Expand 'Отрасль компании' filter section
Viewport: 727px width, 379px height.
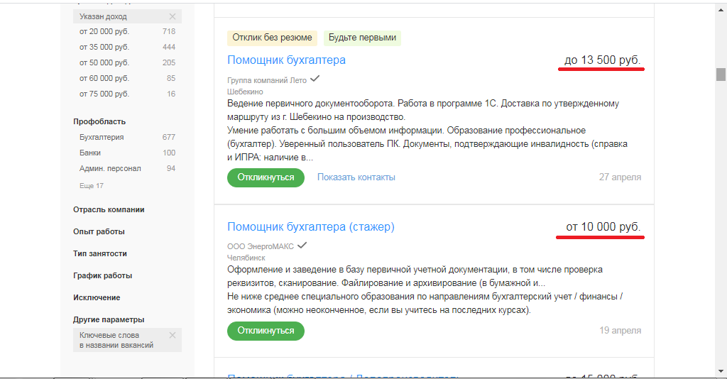[x=109, y=209]
